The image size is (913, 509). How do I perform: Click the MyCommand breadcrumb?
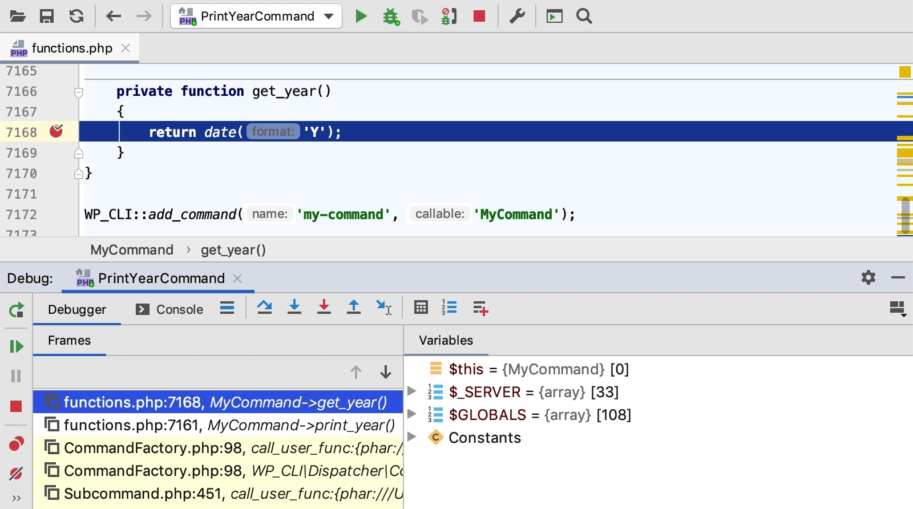click(132, 250)
